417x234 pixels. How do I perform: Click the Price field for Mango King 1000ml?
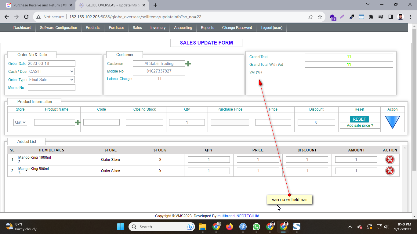point(258,160)
